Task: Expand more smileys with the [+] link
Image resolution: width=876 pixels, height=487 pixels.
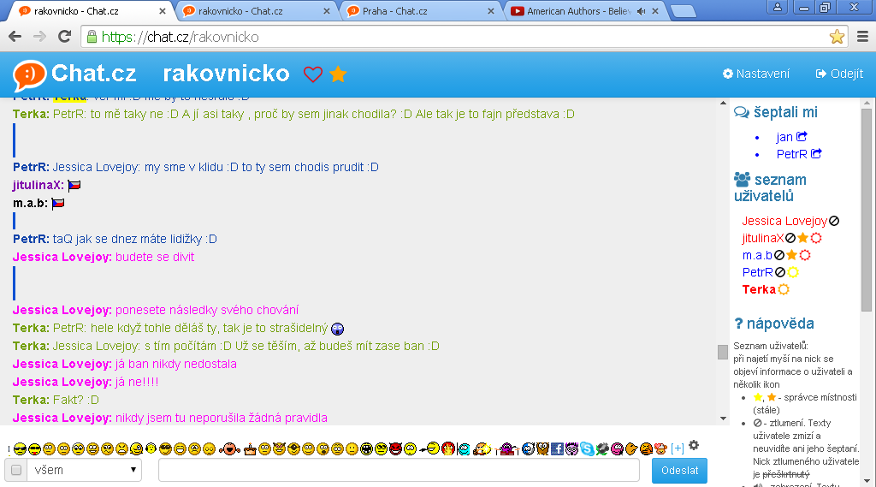Action: 678,448
